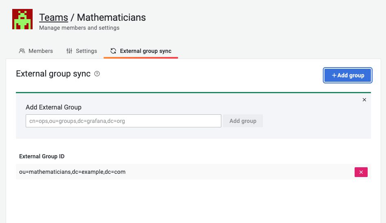The width and height of the screenshot is (386, 223).
Task: Delete the ou=mathematicians external group
Action: pos(361,172)
